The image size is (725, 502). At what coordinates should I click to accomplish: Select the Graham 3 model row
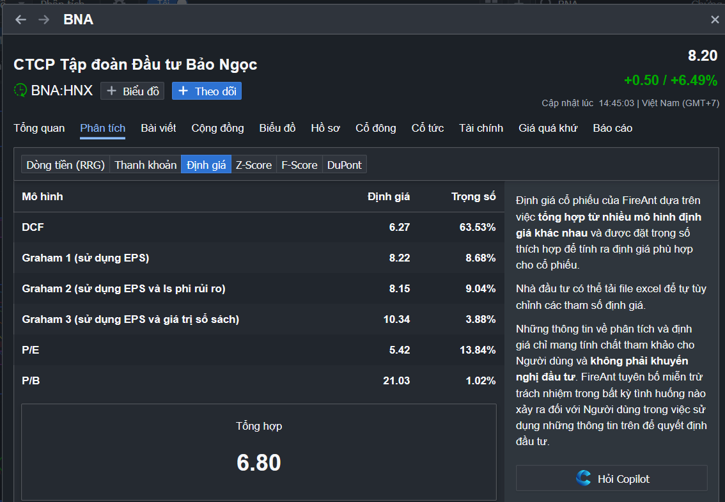click(259, 319)
